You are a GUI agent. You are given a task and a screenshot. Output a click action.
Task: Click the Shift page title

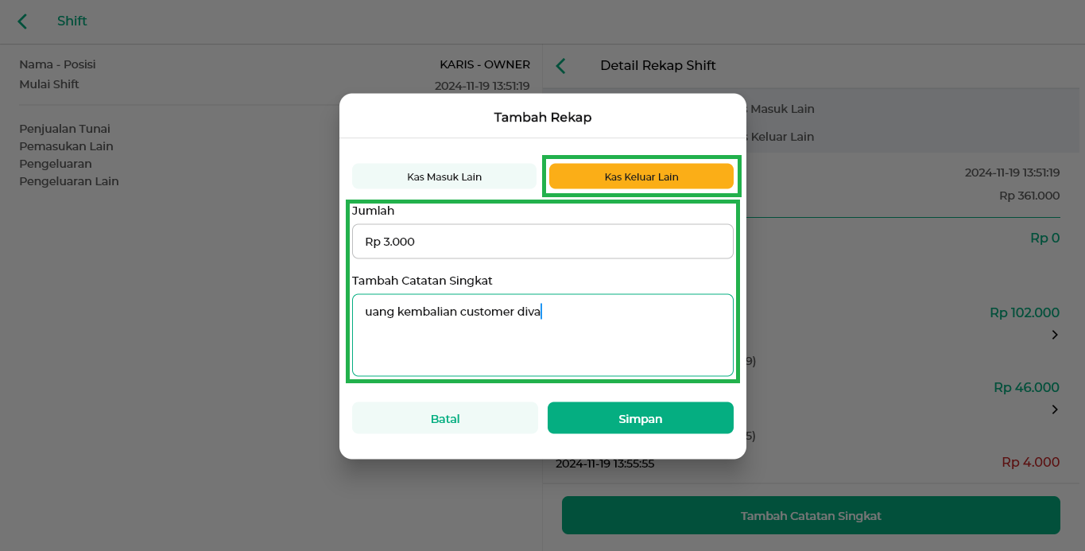click(72, 21)
